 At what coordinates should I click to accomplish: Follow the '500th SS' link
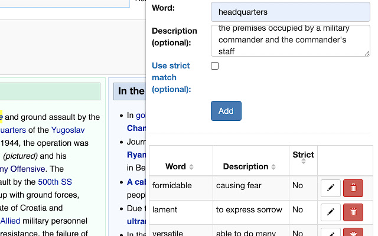(x=55, y=182)
